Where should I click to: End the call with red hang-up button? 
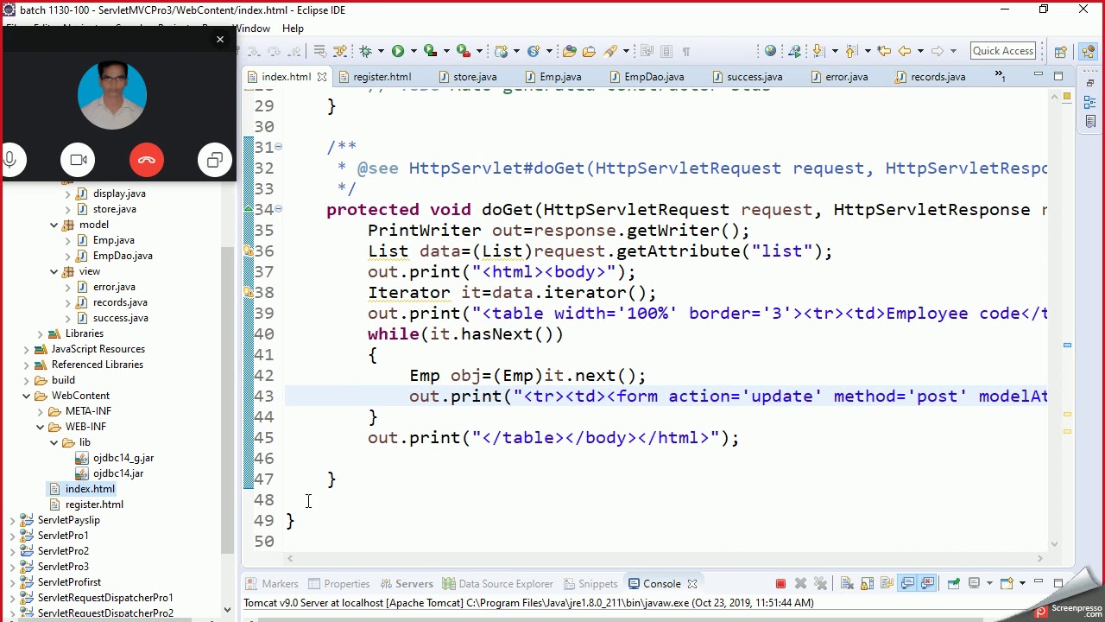point(147,160)
